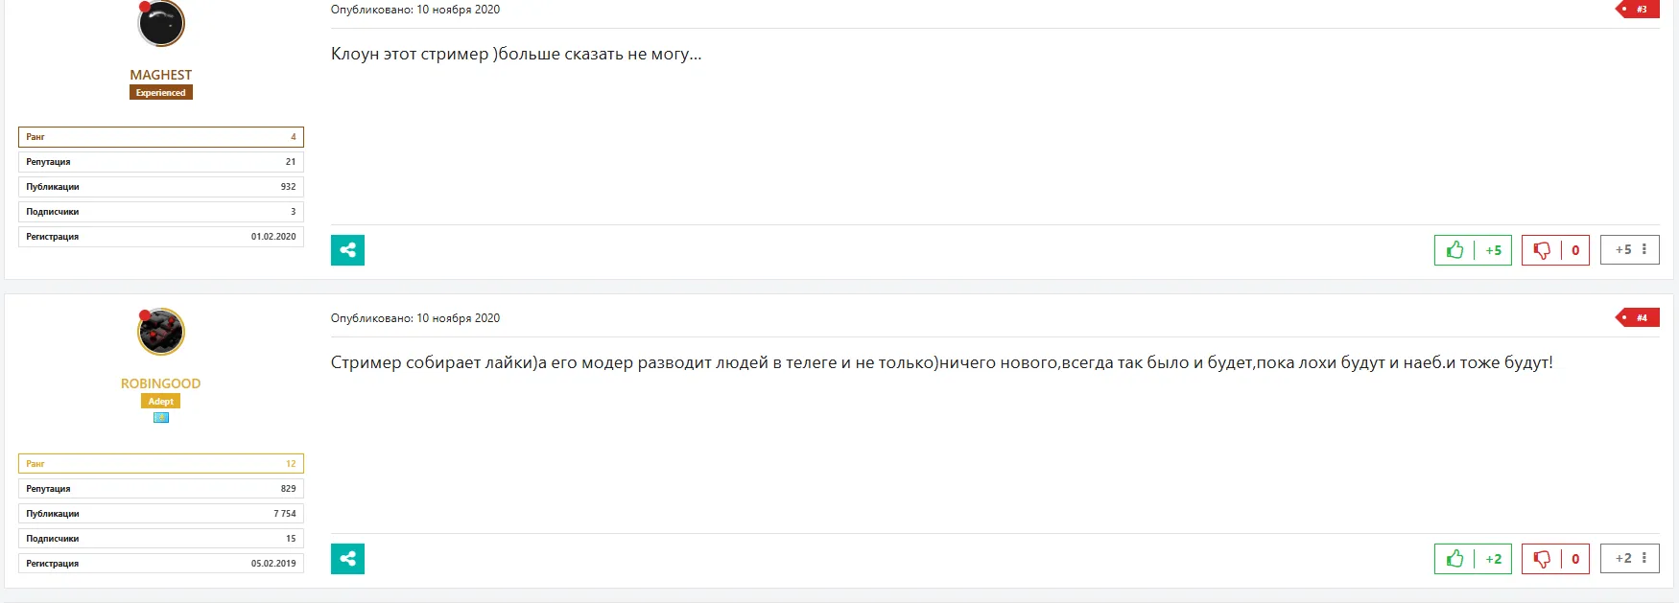The image size is (1679, 603).
Task: Click the post text 'Клоун этот стример'
Action: pyautogui.click(x=410, y=55)
